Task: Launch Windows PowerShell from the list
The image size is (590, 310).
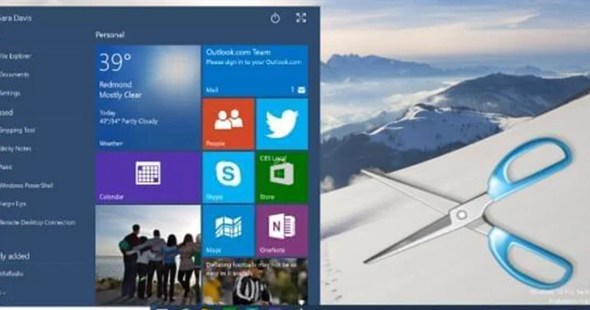Action: [27, 185]
